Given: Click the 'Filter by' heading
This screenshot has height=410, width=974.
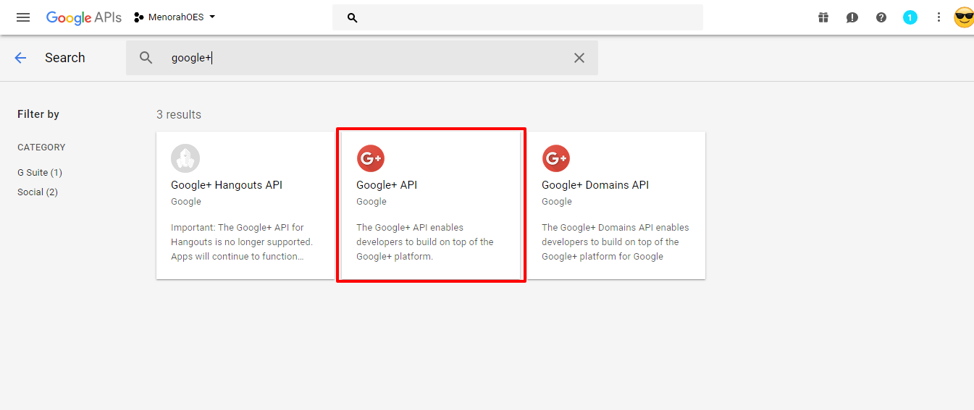Looking at the screenshot, I should (x=38, y=114).
